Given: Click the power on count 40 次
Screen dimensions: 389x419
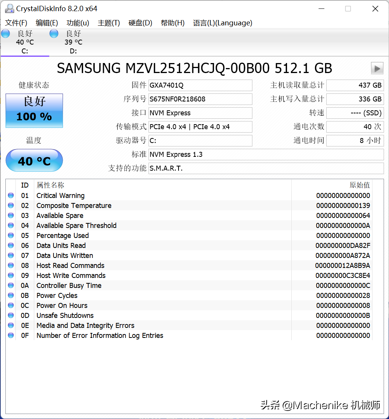Looking at the screenshot, I should [x=355, y=127].
